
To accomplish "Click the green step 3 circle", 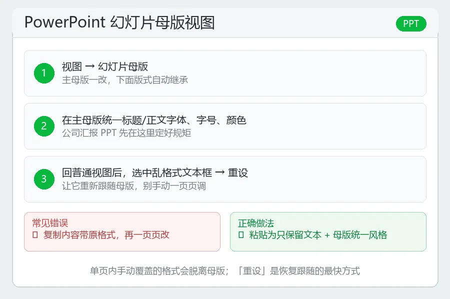I will [x=44, y=179].
